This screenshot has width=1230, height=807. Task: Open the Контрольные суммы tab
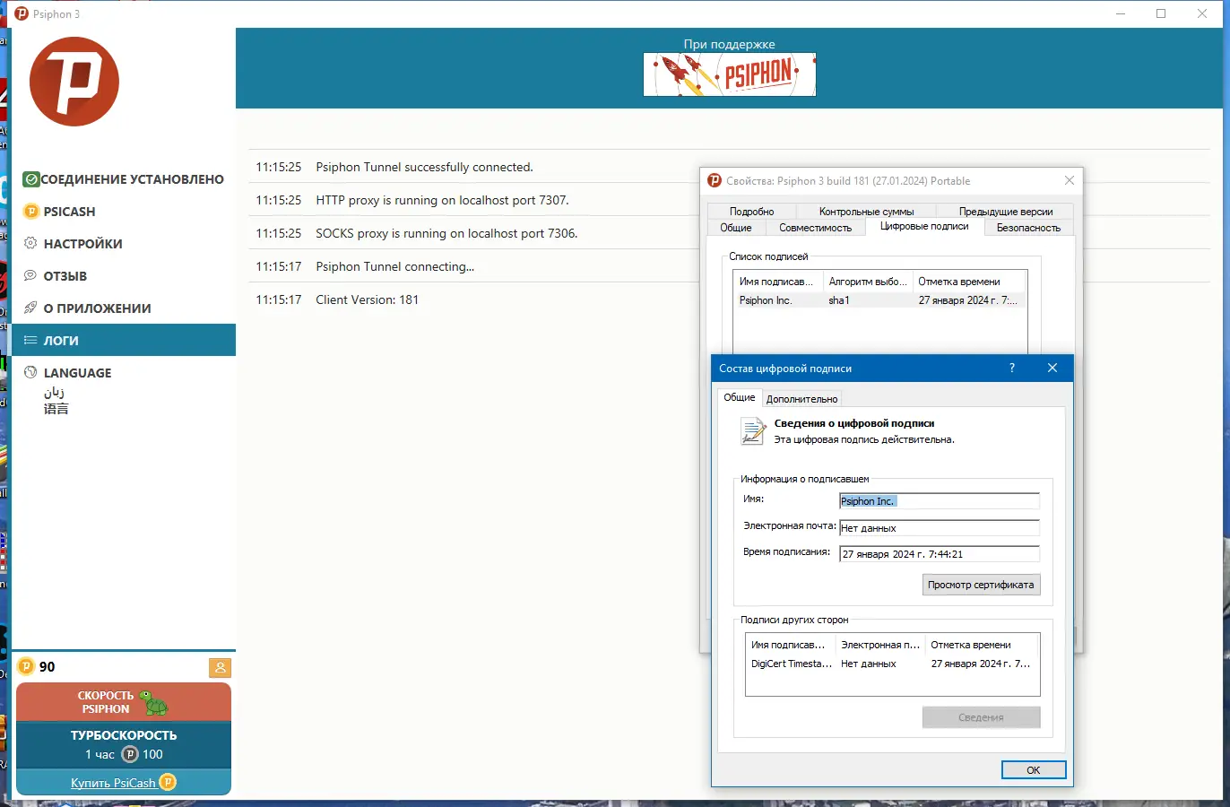[x=866, y=212]
